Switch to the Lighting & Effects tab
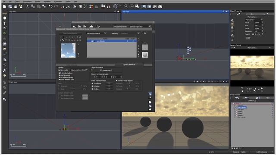The width and height of the screenshot is (276, 155). (x=129, y=65)
